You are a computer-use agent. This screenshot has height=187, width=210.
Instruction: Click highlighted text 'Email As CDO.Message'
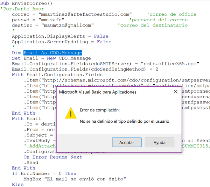click(53, 53)
